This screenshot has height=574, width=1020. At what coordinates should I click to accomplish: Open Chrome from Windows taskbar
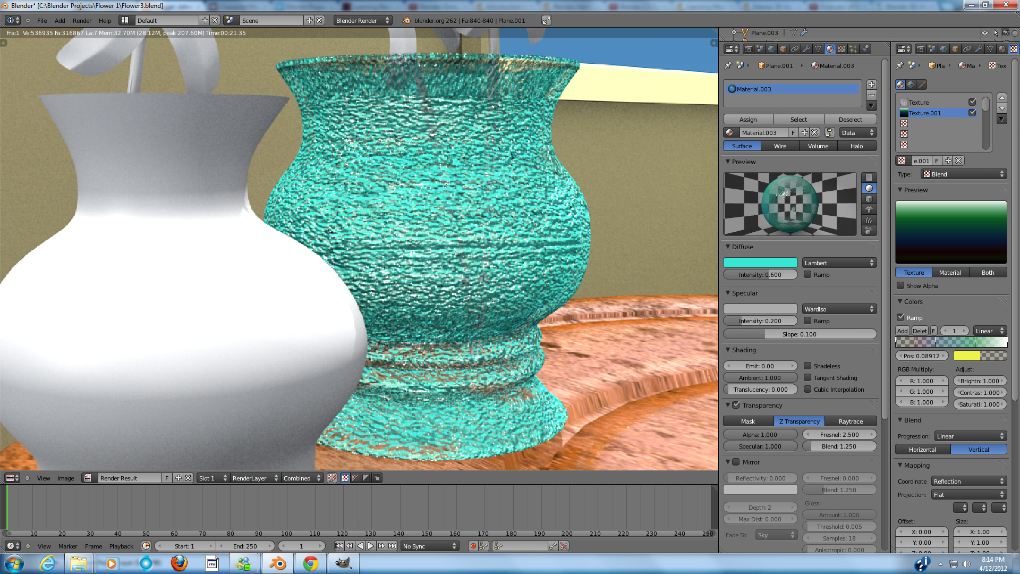click(x=311, y=563)
